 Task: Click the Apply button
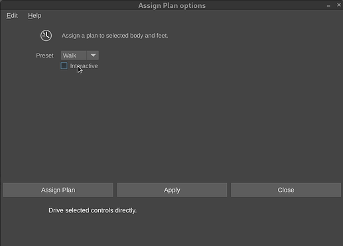point(172,190)
